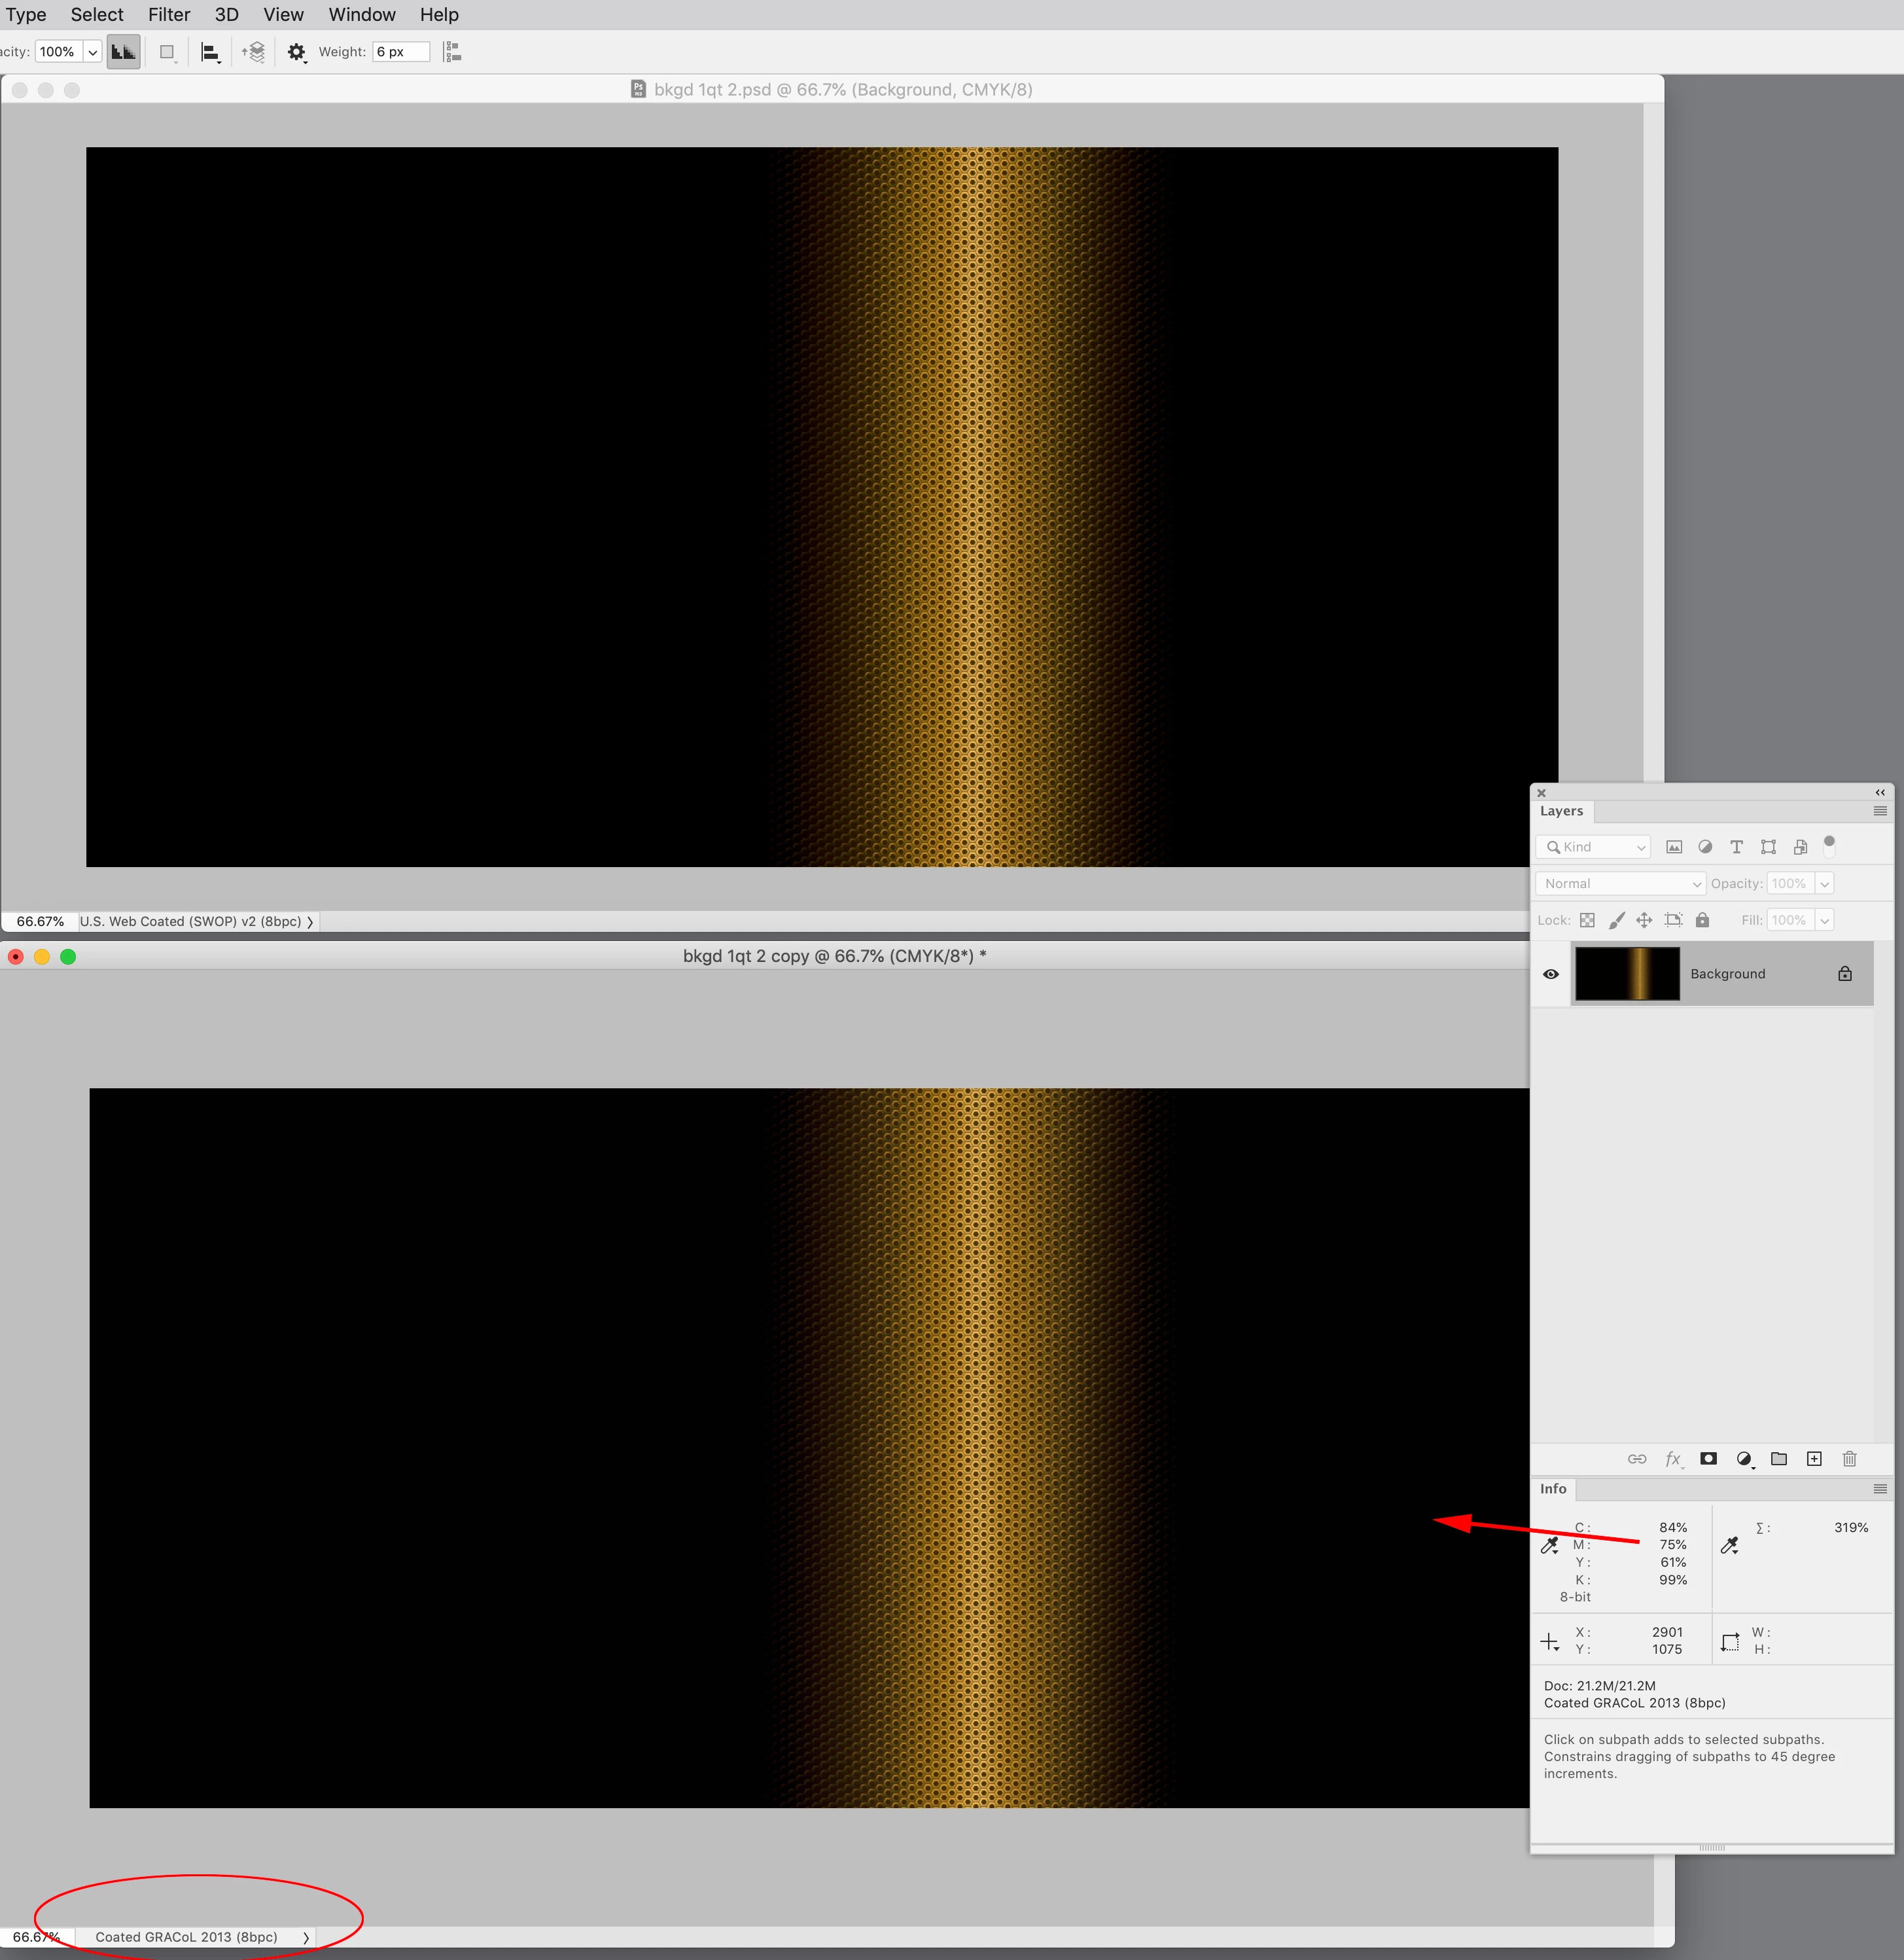Open the Normal blend mode dropdown
The height and width of the screenshot is (1960, 1904).
click(x=1620, y=883)
